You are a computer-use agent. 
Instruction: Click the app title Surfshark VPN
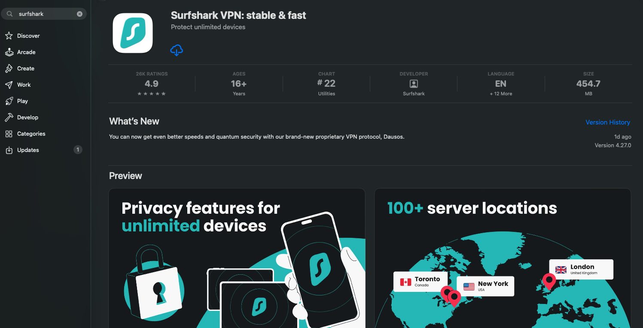click(x=238, y=15)
